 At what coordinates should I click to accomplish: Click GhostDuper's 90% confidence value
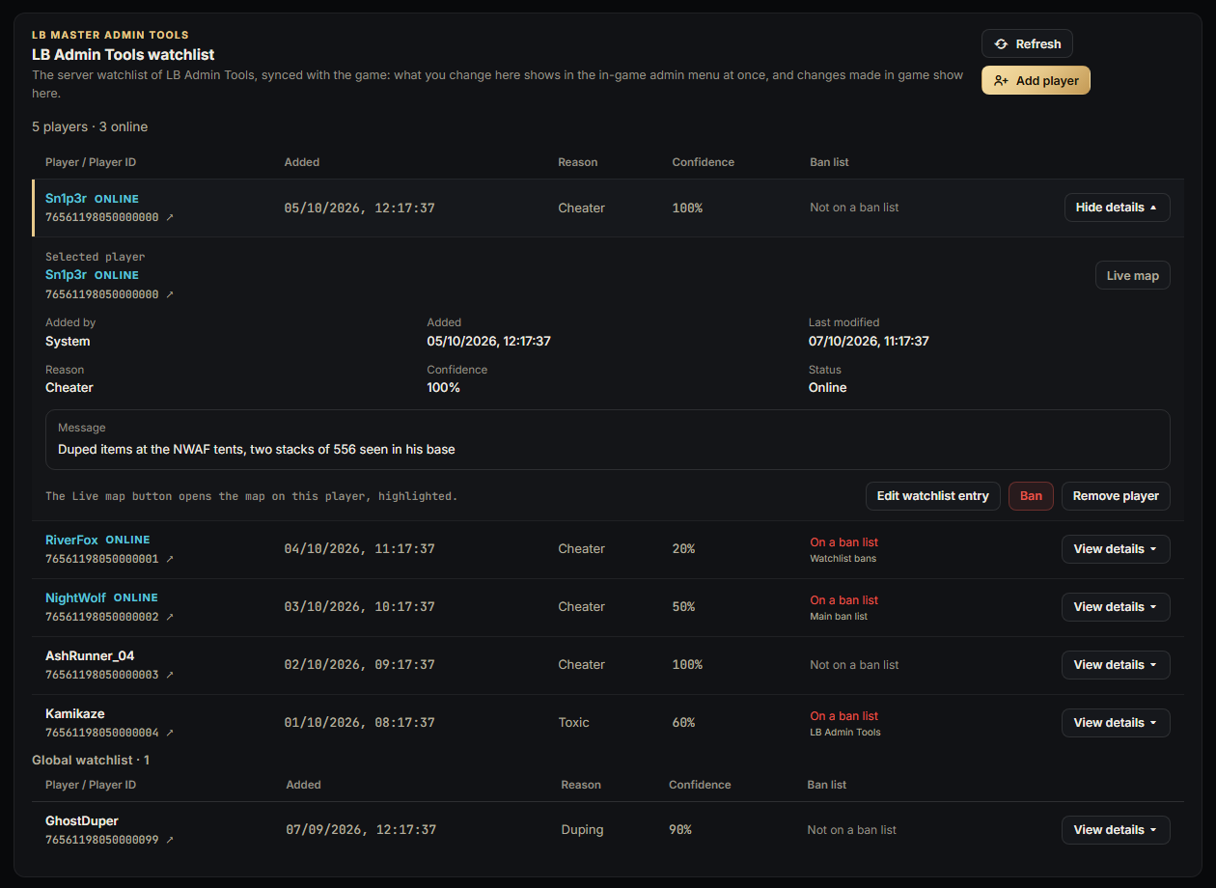680,830
